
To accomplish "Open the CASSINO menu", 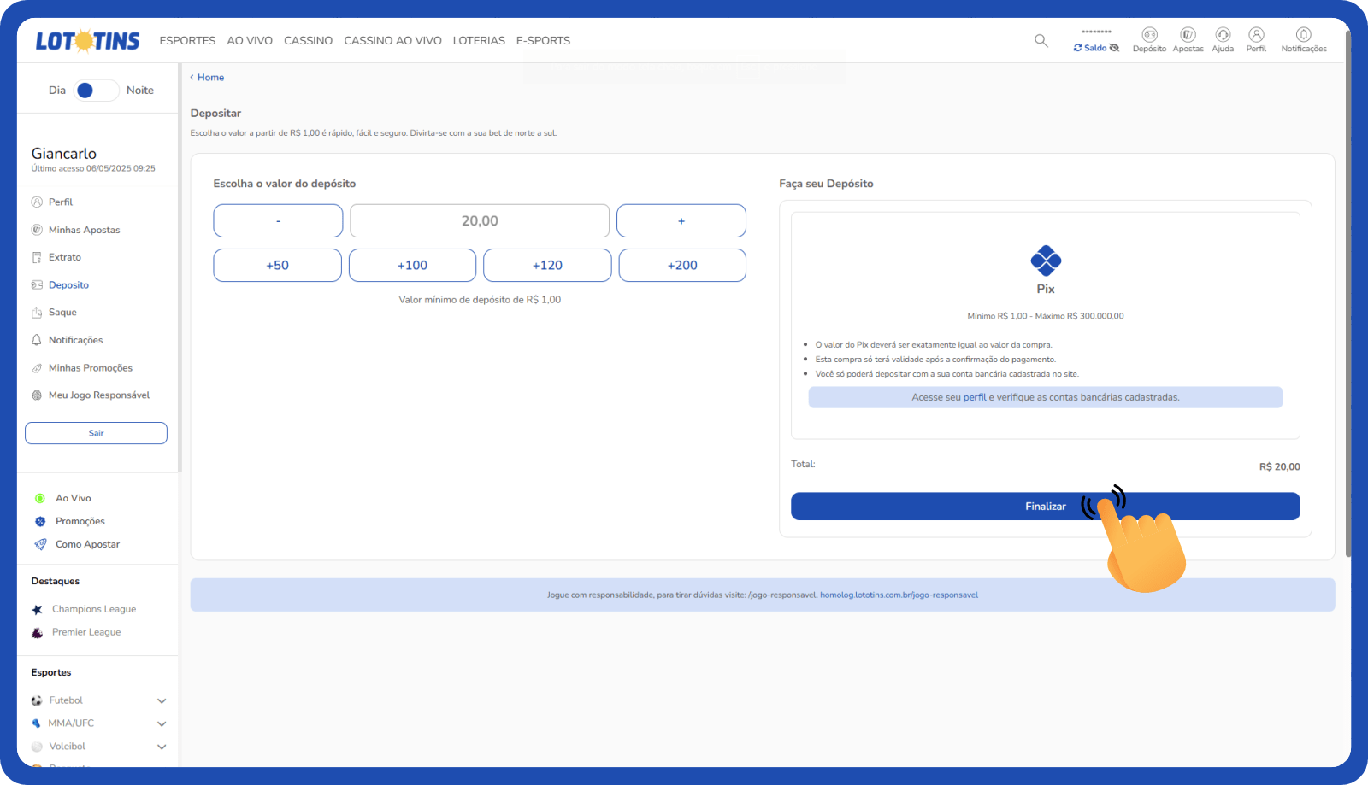I will coord(308,40).
